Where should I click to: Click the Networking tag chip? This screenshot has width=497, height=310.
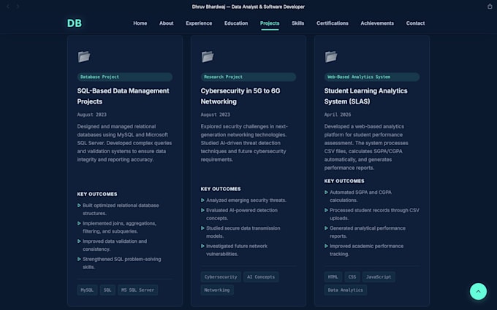point(217,290)
